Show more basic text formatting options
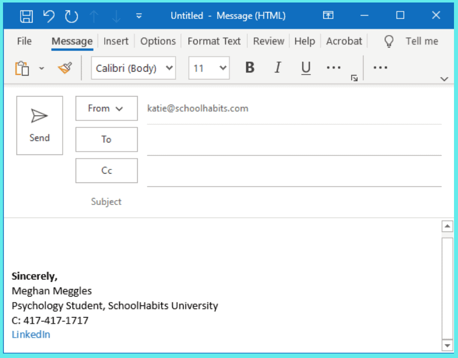This screenshot has width=458, height=358. tap(333, 67)
